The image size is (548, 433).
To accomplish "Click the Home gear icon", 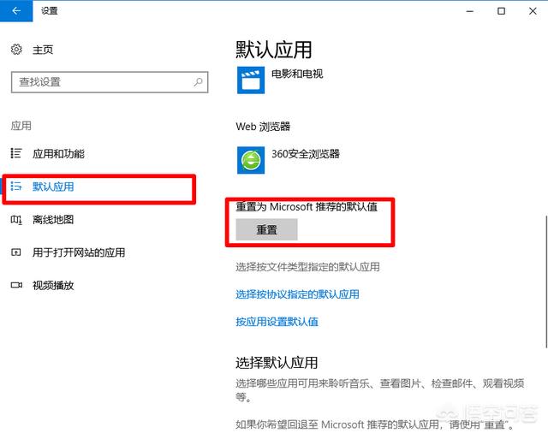I will point(16,50).
